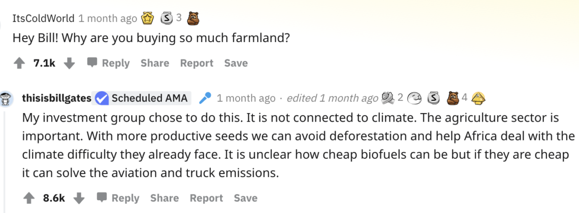Click the blue verified checkmark badge

(102, 98)
